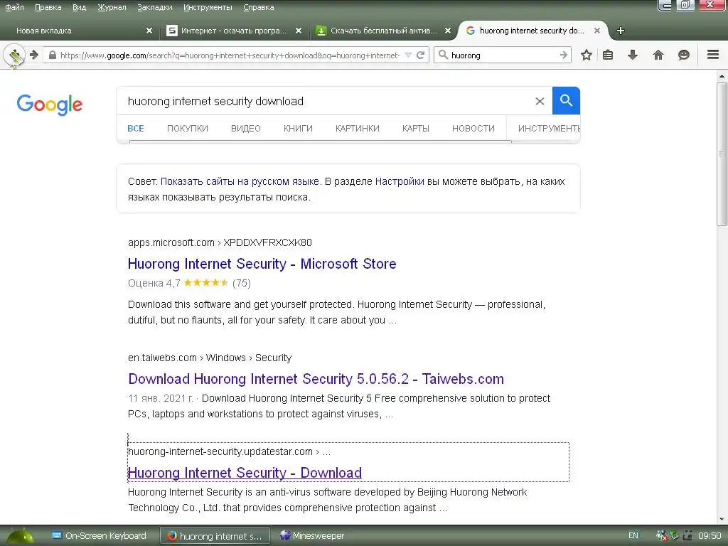Open downloads arrow icon
Image resolution: width=728 pixels, height=546 pixels.
[x=632, y=55]
